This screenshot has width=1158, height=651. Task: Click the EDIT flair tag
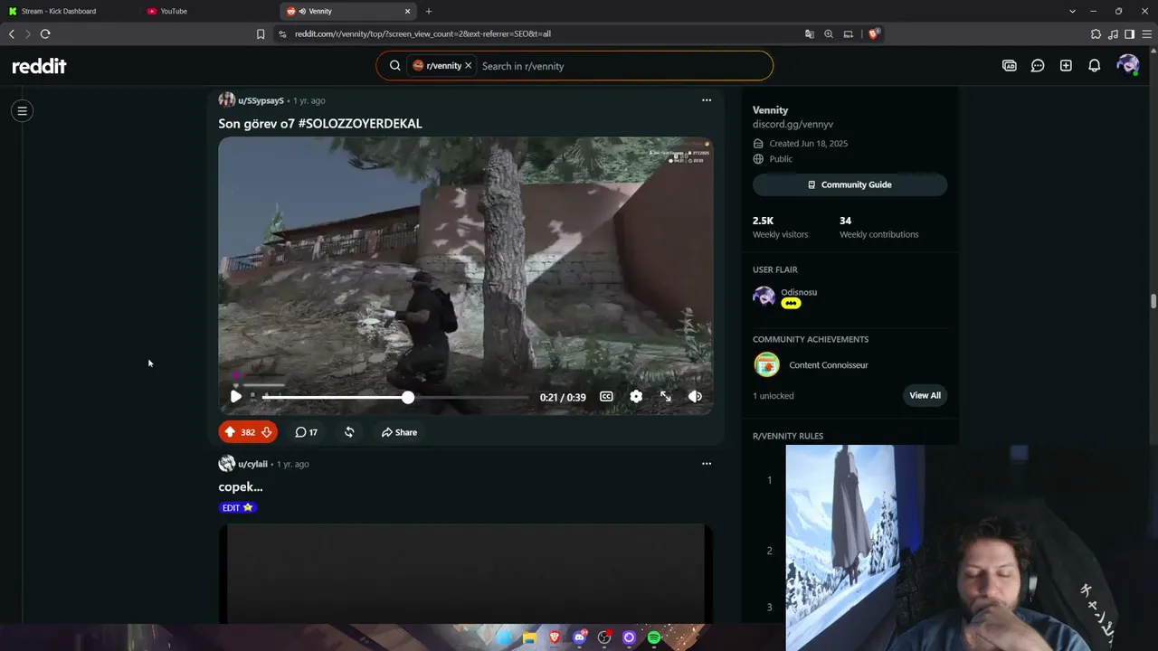coord(239,508)
